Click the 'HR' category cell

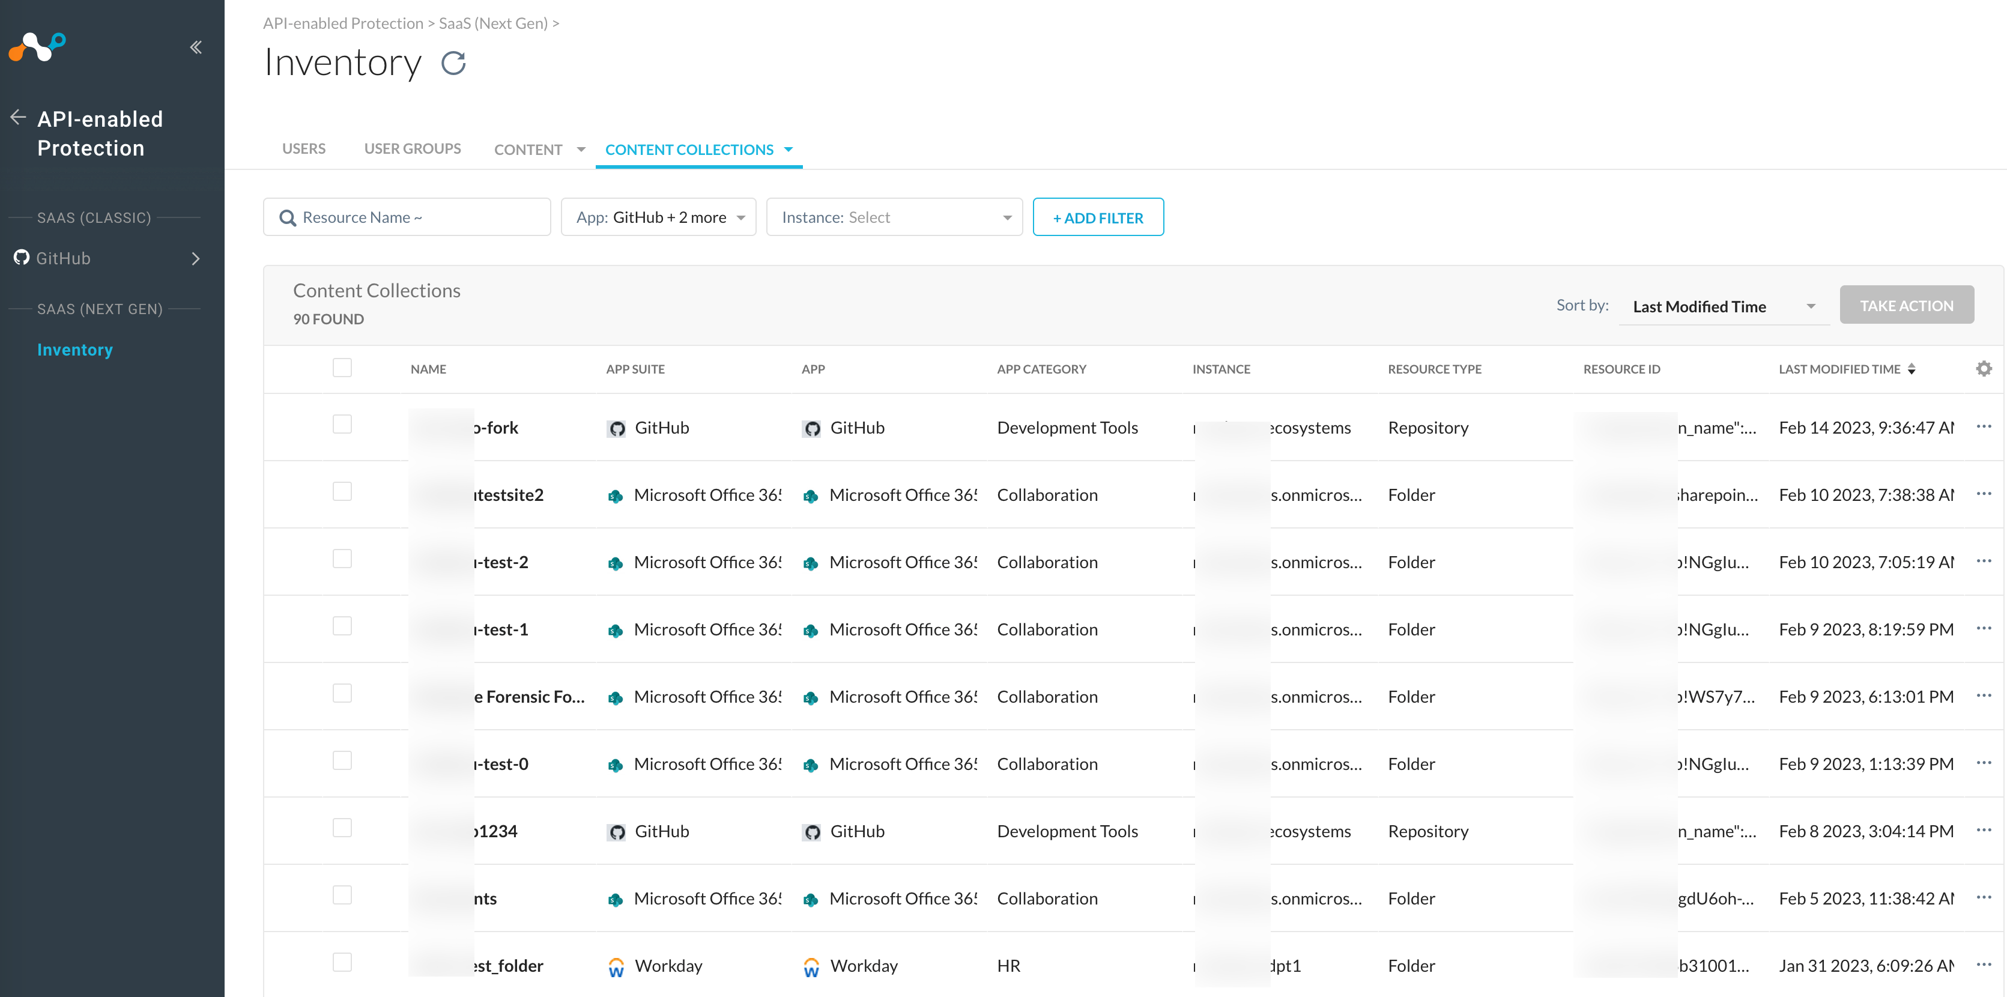(1008, 966)
